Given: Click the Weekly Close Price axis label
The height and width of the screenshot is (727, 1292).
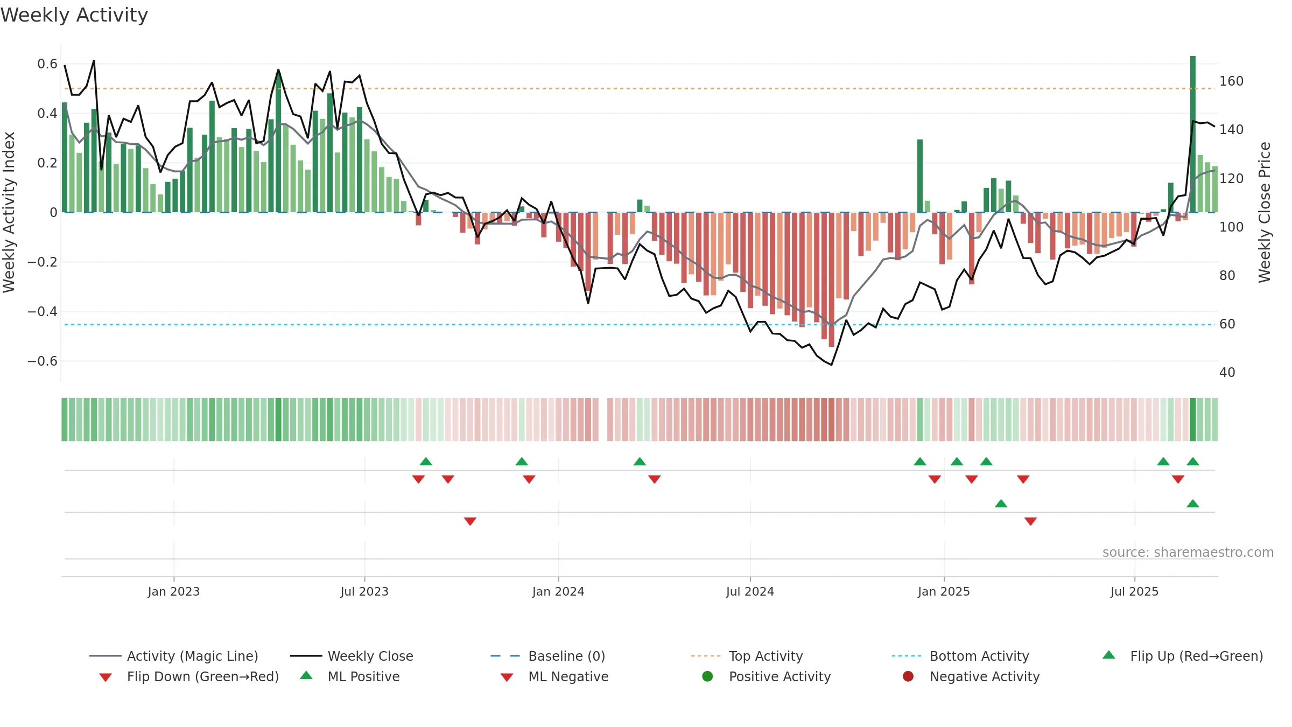Looking at the screenshot, I should (1264, 212).
